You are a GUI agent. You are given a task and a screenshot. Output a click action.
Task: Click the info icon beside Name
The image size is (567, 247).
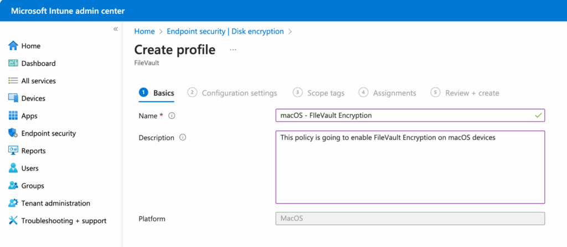172,115
